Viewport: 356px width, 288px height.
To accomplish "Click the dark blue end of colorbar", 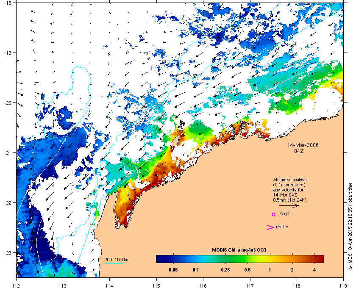I will click(x=159, y=259).
